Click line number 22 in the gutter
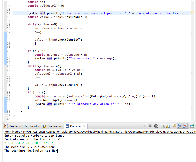Viewport: 196px width, 162px height. tap(8, 51)
